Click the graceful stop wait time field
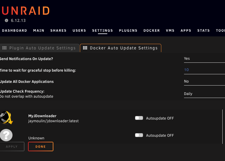 click(204, 70)
